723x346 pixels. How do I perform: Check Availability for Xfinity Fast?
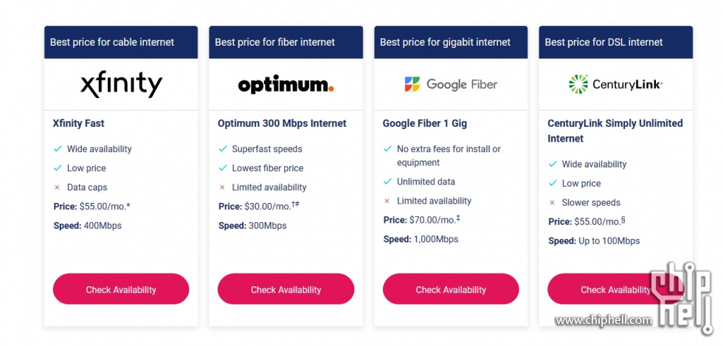point(121,289)
